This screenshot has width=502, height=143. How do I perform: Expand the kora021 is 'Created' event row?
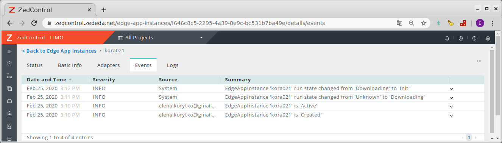[x=451, y=115]
